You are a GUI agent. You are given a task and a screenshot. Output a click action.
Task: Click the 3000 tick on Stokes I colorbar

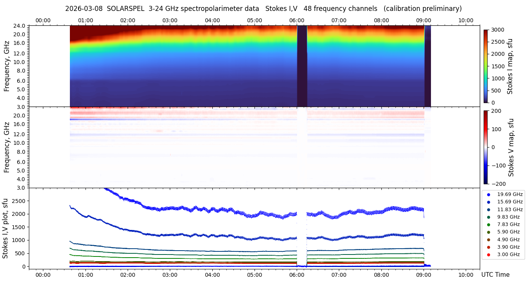point(497,30)
